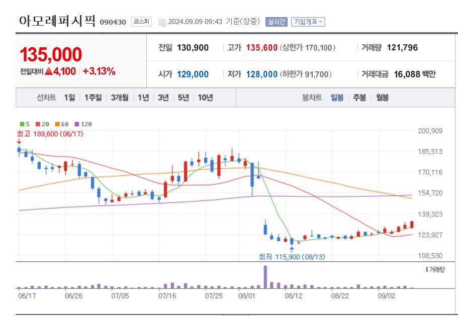Click the 06/17 date axis label

click(27, 296)
